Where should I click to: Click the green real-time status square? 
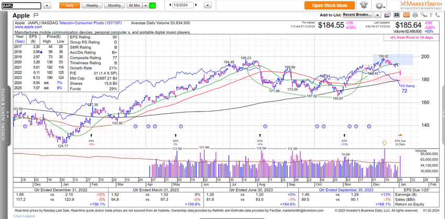(152, 5)
